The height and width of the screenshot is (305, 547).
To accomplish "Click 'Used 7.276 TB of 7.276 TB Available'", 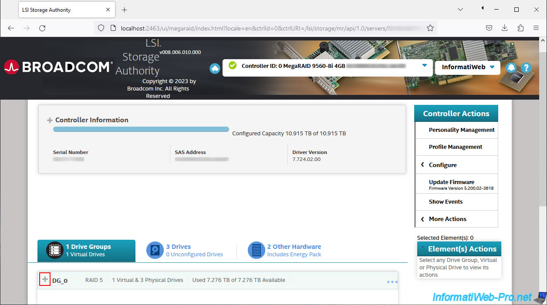I will click(239, 280).
